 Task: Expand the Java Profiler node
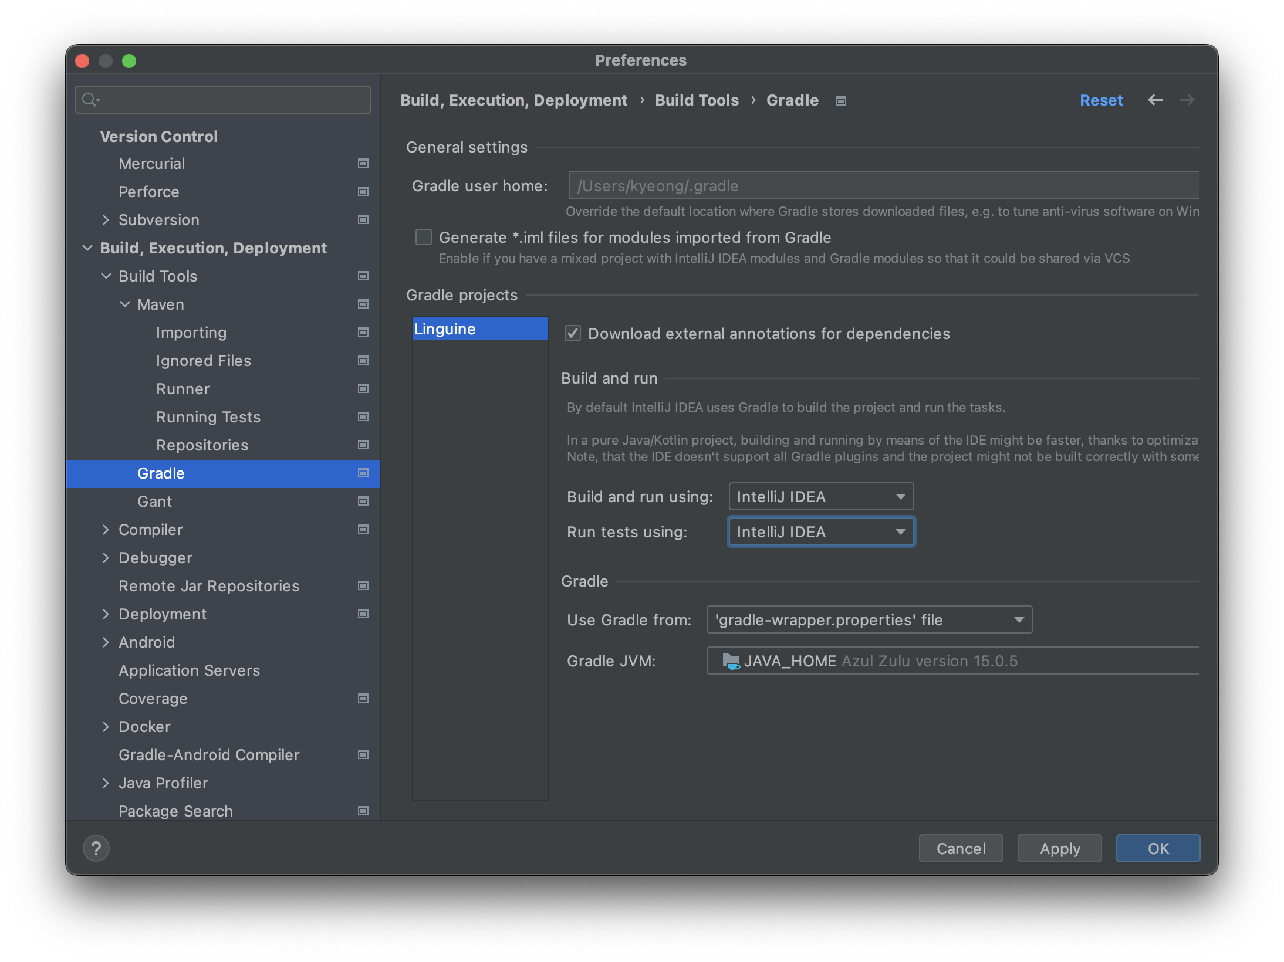tap(106, 783)
